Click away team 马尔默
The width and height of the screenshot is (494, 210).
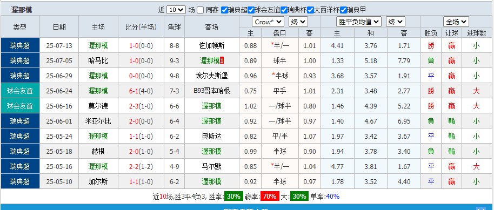(x=212, y=167)
